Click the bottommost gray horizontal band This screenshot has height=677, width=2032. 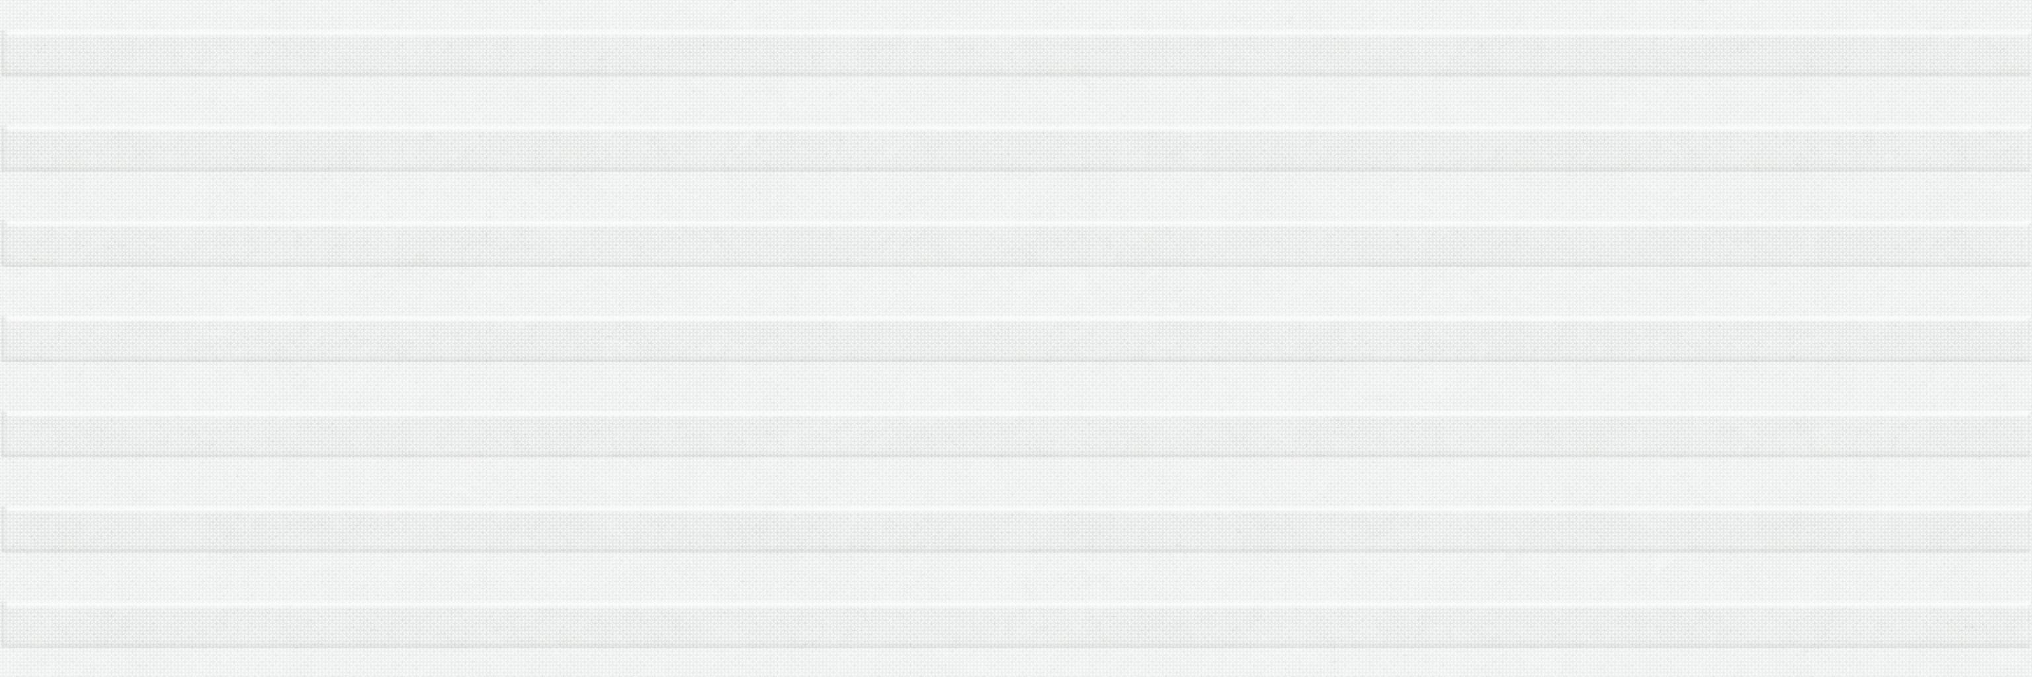click(x=1016, y=627)
